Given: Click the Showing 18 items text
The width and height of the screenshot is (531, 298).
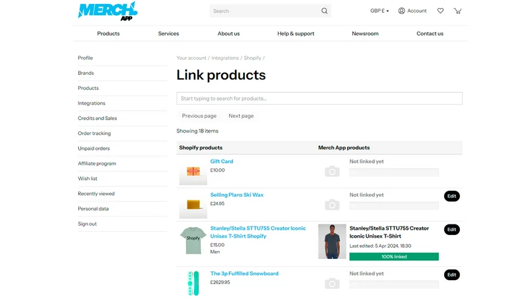Looking at the screenshot, I should point(197,131).
